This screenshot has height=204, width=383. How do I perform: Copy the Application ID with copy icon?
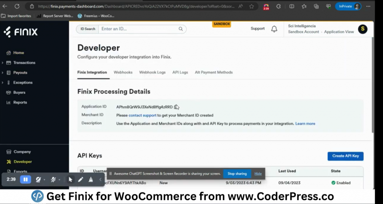[177, 107]
